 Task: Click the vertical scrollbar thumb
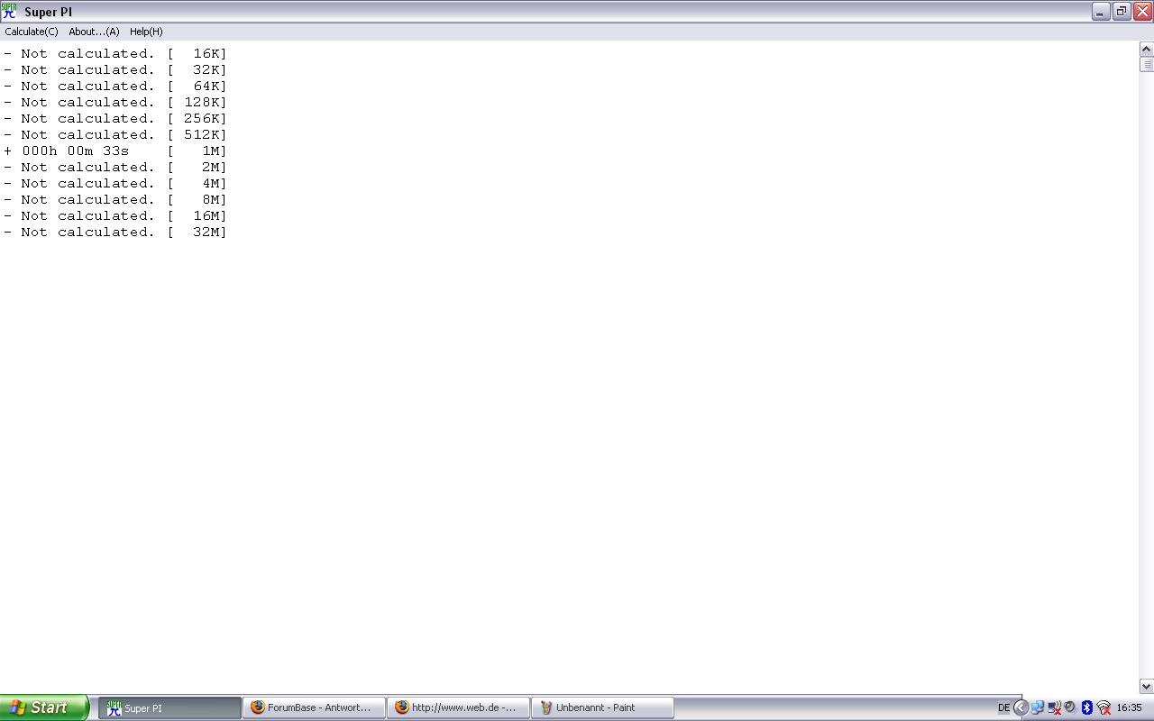coord(1147,65)
